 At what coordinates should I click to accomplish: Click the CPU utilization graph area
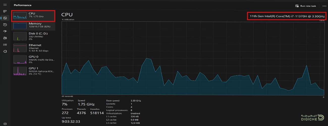pos(193,58)
